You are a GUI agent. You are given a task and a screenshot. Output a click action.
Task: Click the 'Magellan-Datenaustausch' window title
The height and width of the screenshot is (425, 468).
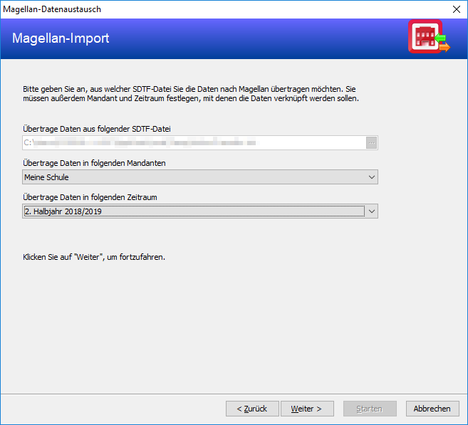click(x=52, y=9)
